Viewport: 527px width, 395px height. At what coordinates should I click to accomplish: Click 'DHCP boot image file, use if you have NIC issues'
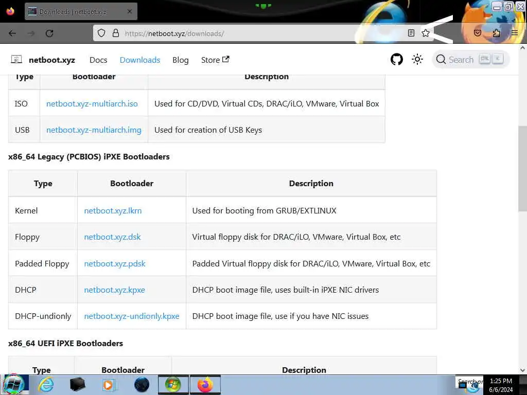point(280,316)
